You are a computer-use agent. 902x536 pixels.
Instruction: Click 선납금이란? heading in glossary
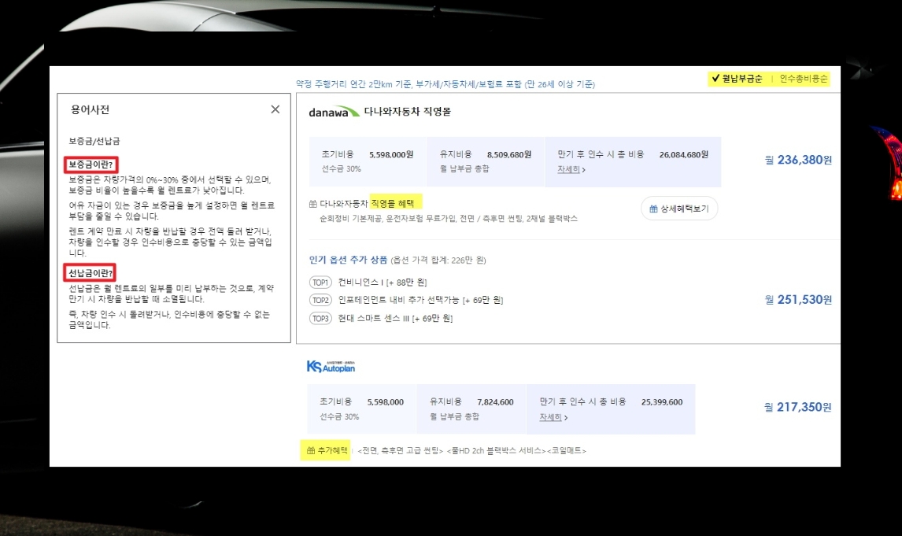[89, 272]
